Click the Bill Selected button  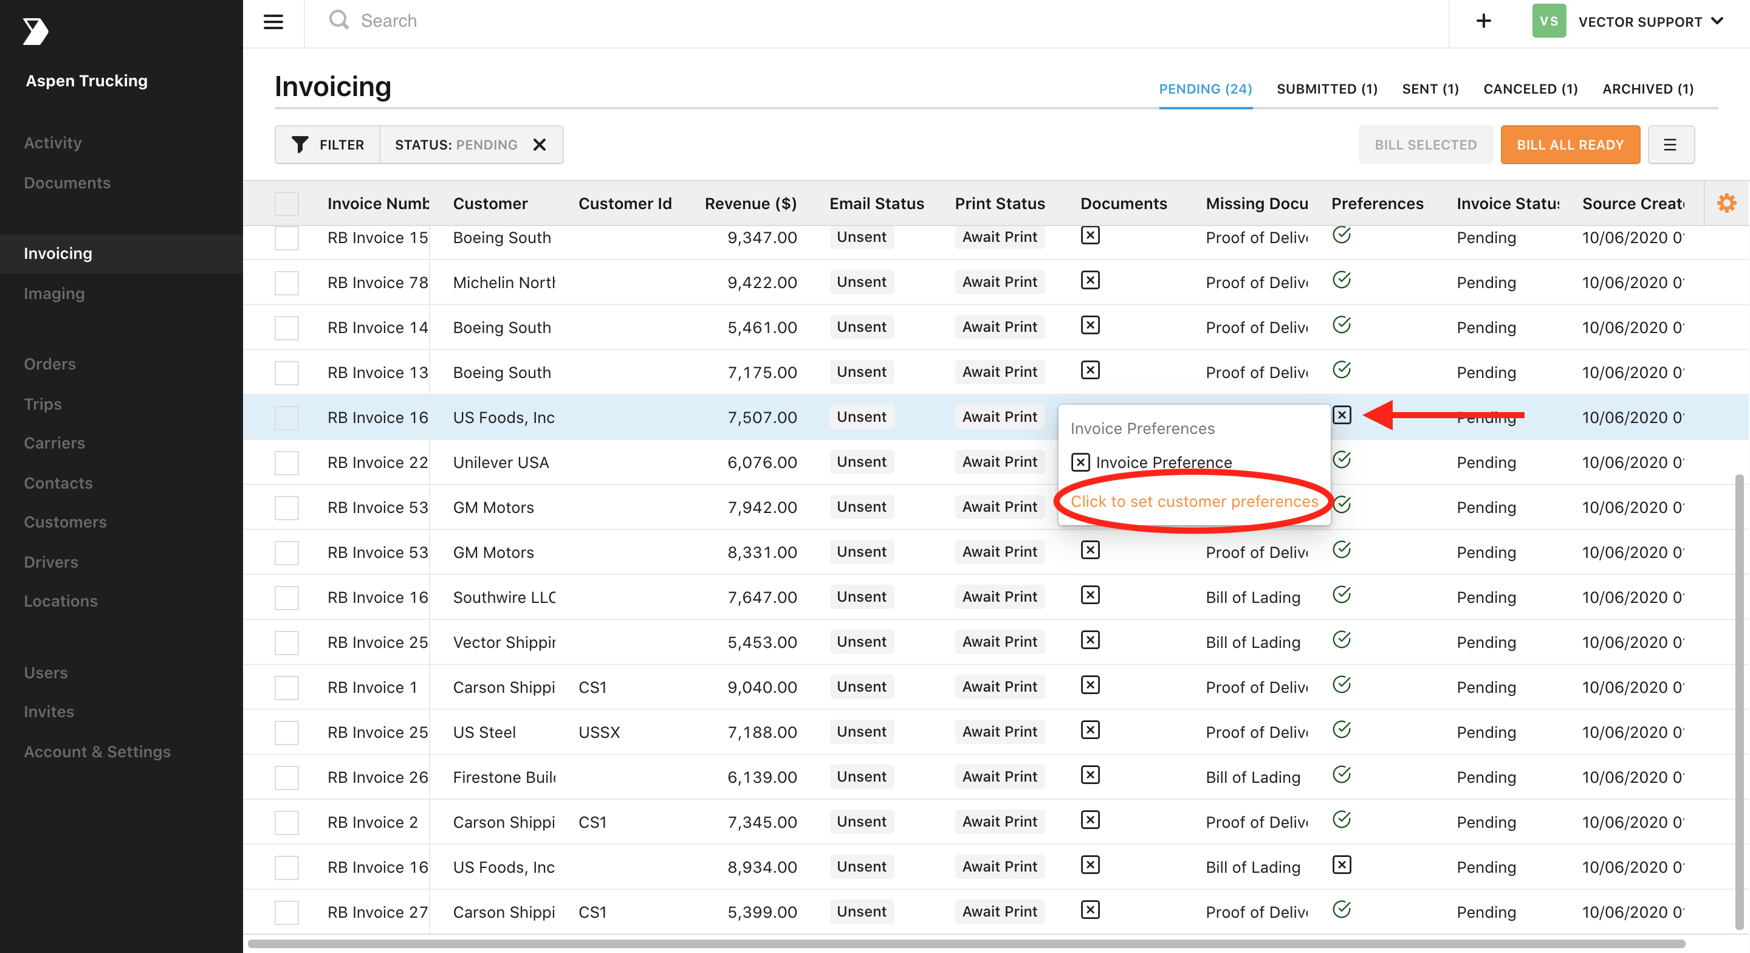1426,145
